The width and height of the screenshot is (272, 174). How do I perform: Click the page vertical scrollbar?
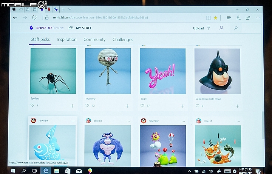click(263, 125)
